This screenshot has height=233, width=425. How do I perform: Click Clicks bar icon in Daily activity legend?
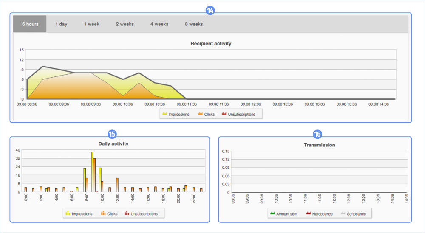click(x=103, y=213)
